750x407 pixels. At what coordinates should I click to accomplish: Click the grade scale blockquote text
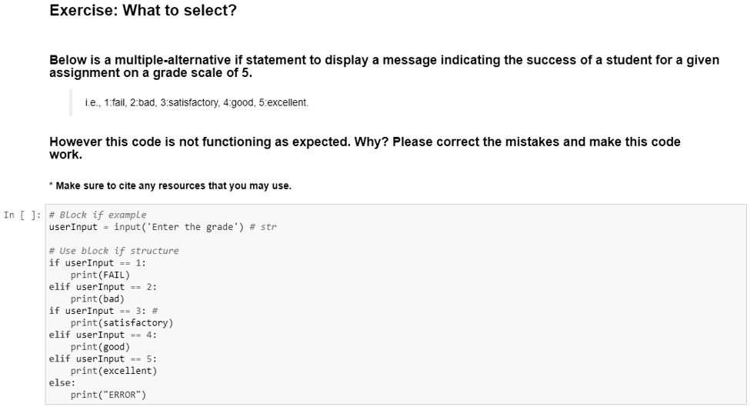(x=197, y=102)
